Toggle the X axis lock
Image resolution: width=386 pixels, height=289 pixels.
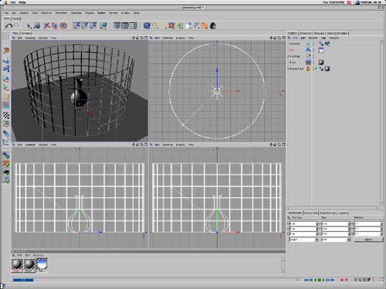(76, 25)
